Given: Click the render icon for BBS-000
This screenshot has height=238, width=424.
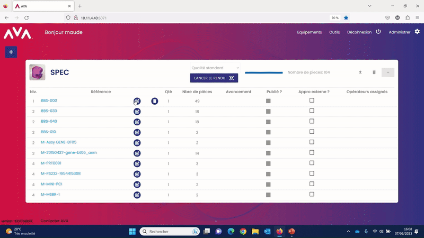Looking at the screenshot, I should click(x=137, y=101).
